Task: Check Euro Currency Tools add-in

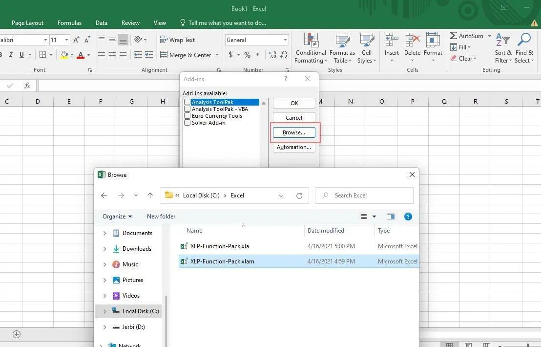Action: tap(187, 115)
